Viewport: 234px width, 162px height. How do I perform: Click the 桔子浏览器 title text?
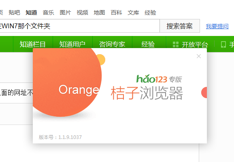[147, 93]
